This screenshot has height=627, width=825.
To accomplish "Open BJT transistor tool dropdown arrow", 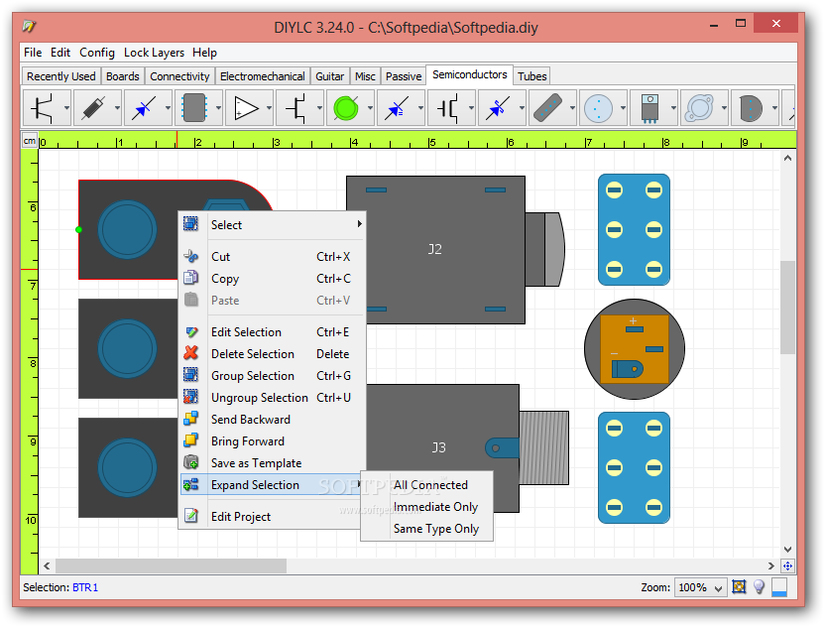I will (x=66, y=108).
